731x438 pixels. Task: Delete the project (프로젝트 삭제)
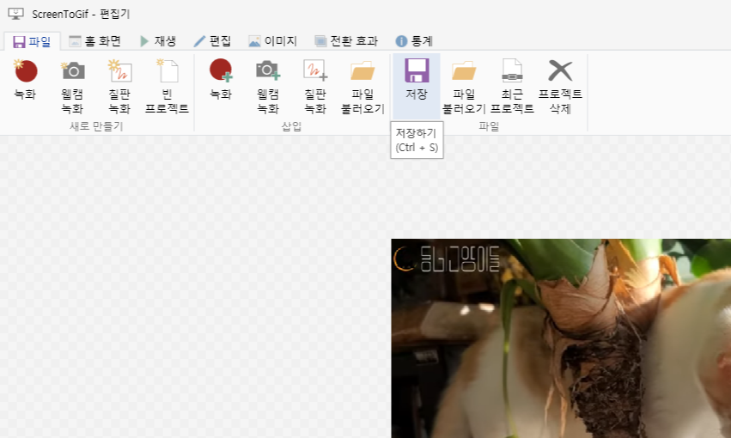(x=560, y=86)
